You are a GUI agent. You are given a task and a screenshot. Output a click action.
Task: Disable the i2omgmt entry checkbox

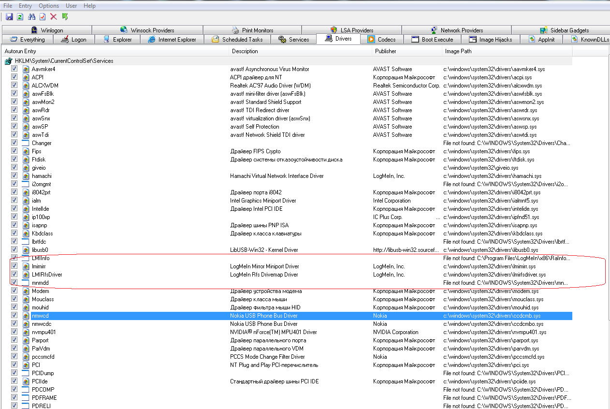(x=15, y=184)
